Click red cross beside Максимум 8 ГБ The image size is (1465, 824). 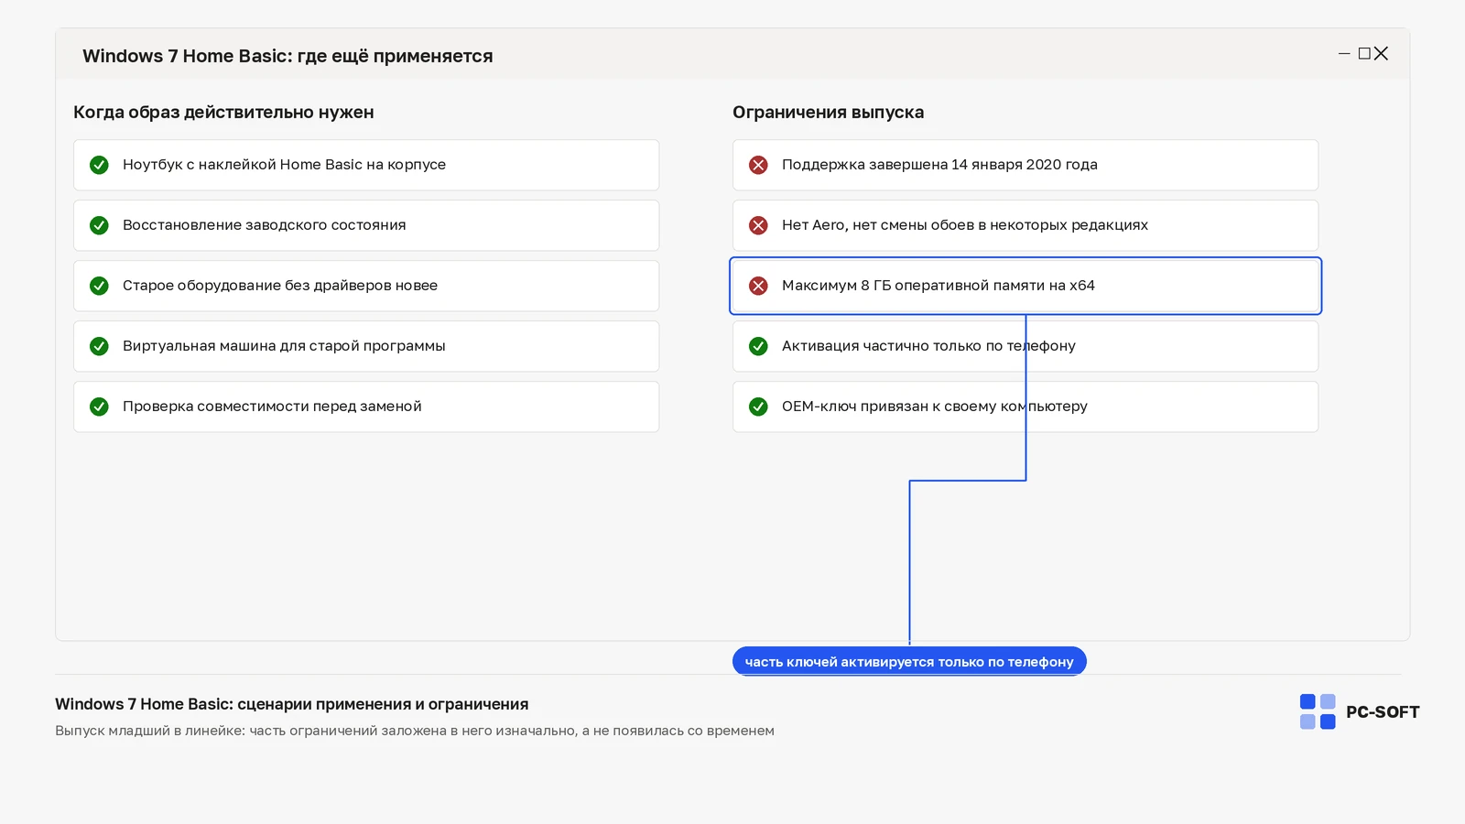point(758,286)
